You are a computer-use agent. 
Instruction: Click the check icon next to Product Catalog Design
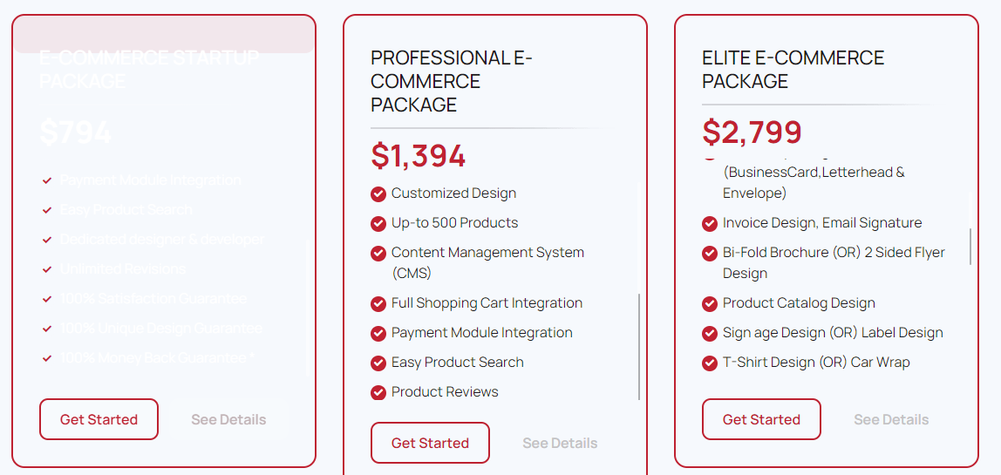coord(709,304)
